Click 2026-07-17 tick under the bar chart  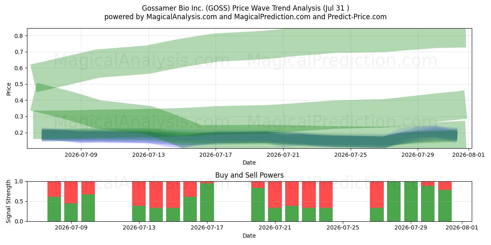pyautogui.click(x=207, y=228)
